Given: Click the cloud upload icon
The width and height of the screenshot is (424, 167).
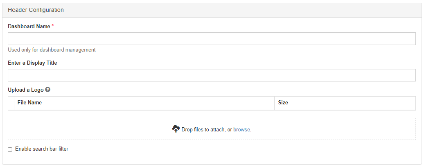Looking at the screenshot, I should 176,129.
